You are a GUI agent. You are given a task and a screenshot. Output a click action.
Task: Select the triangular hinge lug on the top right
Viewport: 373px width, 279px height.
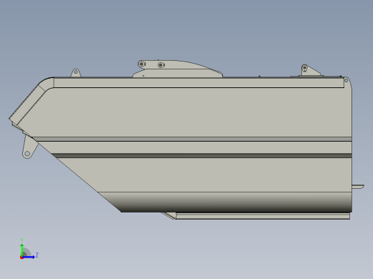tap(310, 70)
